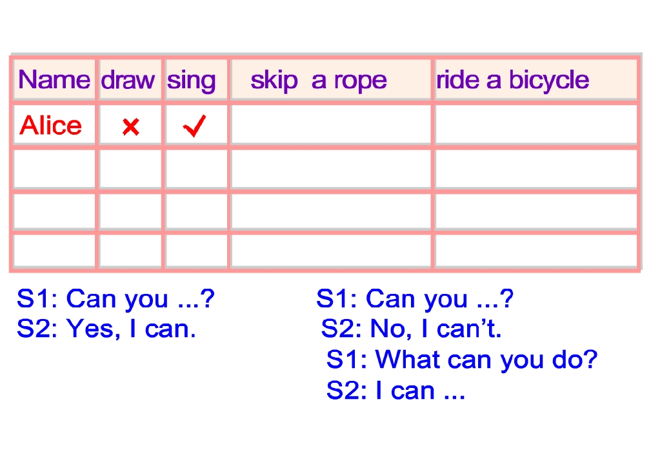This screenshot has height=464, width=671.
Task: Click the "S2: I can ..." line
Action: point(396,390)
